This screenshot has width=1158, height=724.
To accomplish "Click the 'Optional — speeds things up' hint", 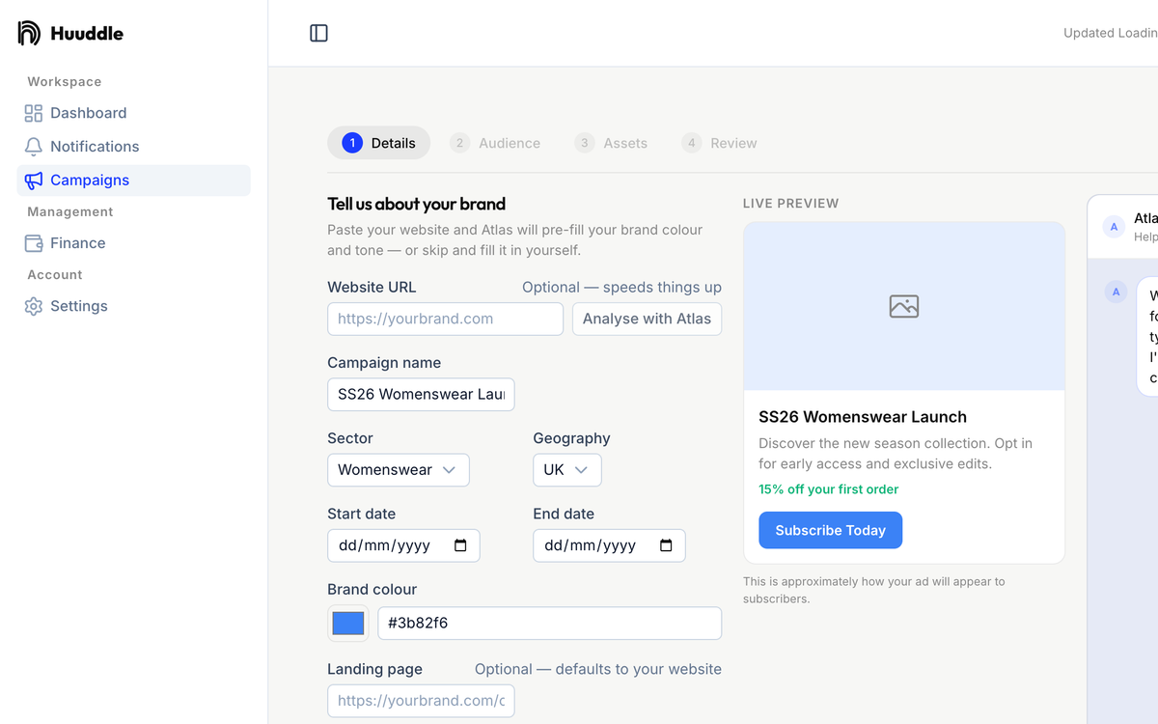I will pyautogui.click(x=621, y=288).
